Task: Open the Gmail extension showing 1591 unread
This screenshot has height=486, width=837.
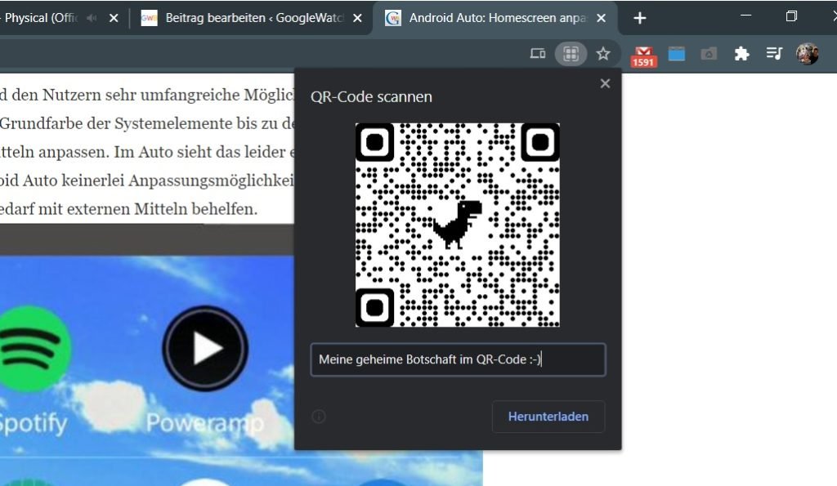Action: click(x=643, y=54)
